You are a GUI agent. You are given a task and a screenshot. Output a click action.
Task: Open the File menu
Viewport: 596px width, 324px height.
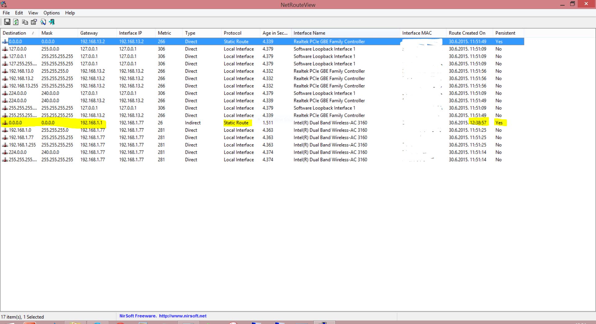(x=6, y=13)
